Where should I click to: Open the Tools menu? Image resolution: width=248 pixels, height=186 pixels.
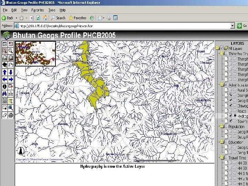pyautogui.click(x=52, y=10)
